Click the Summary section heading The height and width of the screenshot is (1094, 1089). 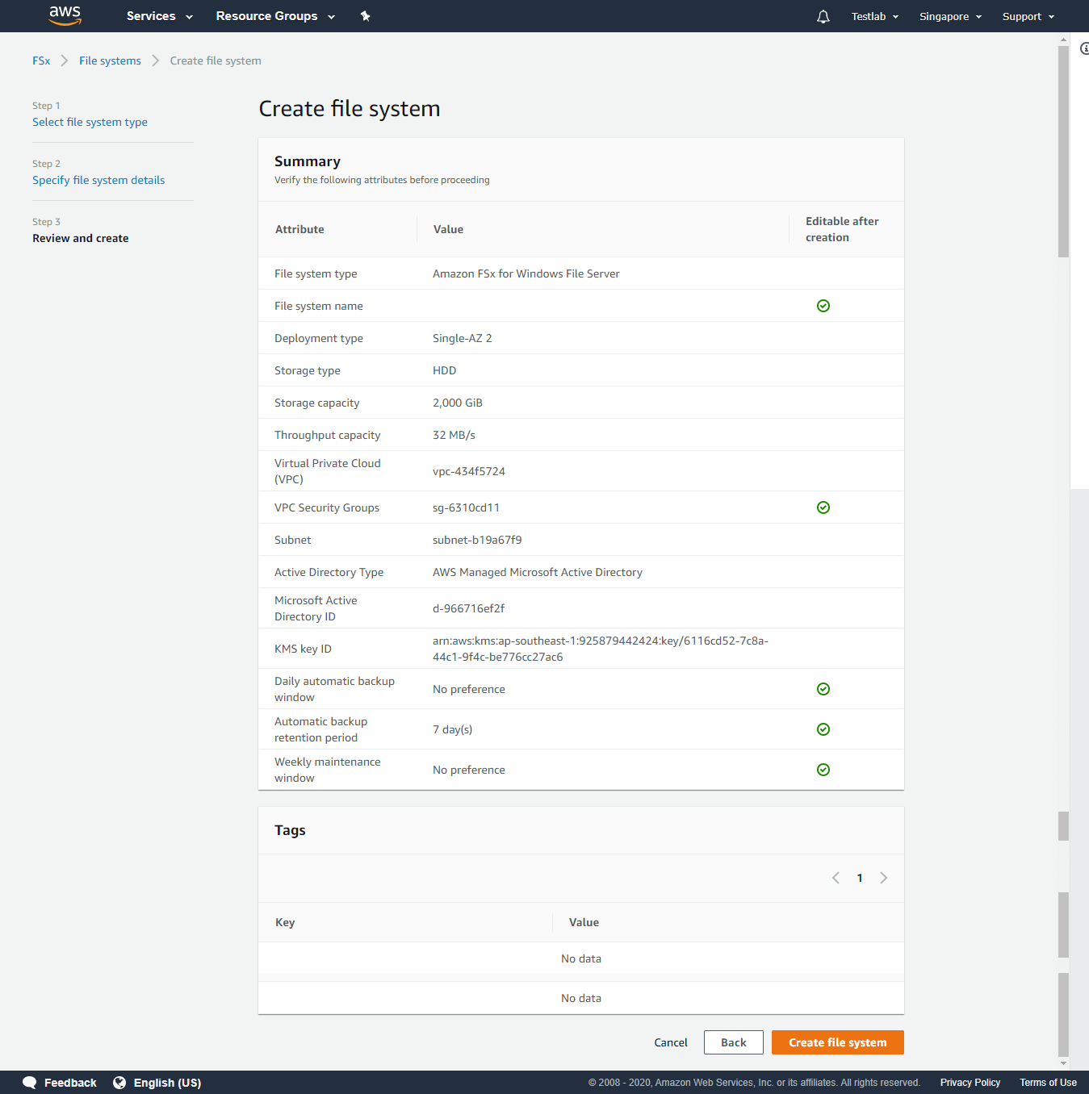[308, 161]
